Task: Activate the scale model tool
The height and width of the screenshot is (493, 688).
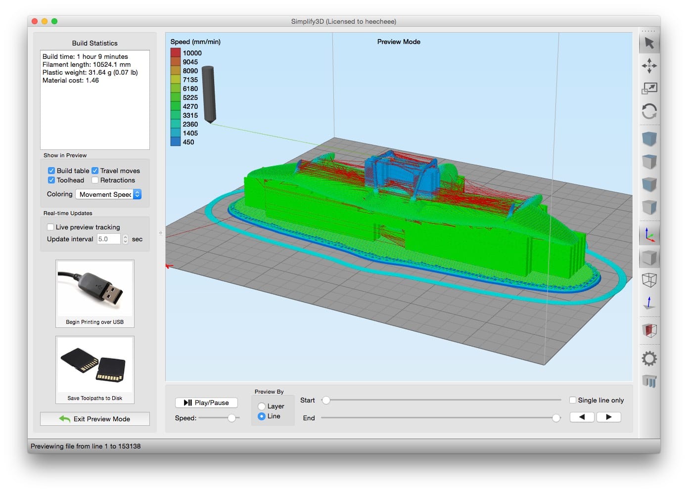Action: 649,89
